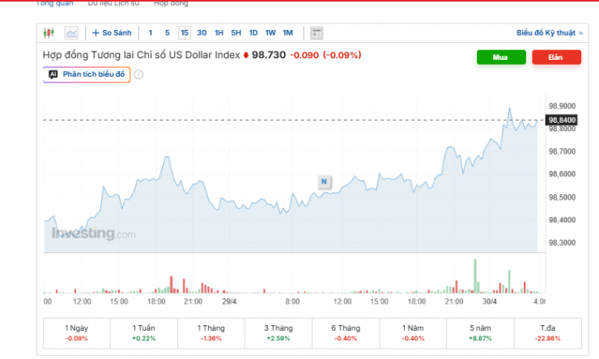Image resolution: width=599 pixels, height=359 pixels.
Task: Click the 30/4 date axis label
Action: [490, 302]
